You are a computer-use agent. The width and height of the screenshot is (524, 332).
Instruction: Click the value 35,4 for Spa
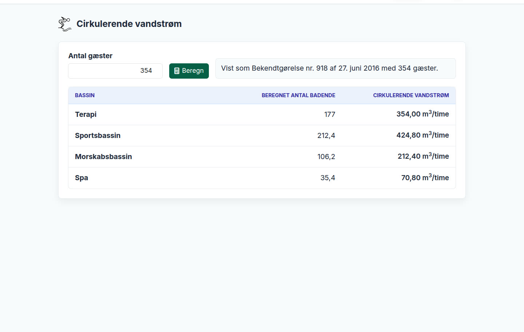pos(327,178)
